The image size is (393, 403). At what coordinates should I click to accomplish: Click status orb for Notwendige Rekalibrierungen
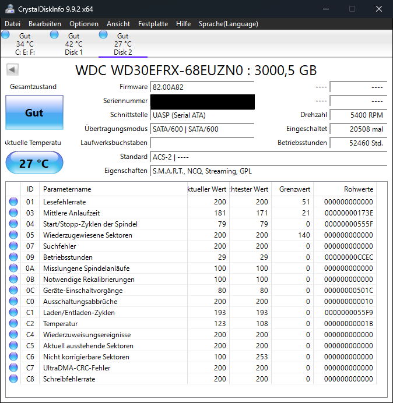point(13,279)
